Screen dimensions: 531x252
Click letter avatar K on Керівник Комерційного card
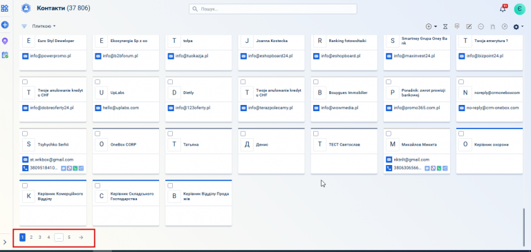[29, 196]
